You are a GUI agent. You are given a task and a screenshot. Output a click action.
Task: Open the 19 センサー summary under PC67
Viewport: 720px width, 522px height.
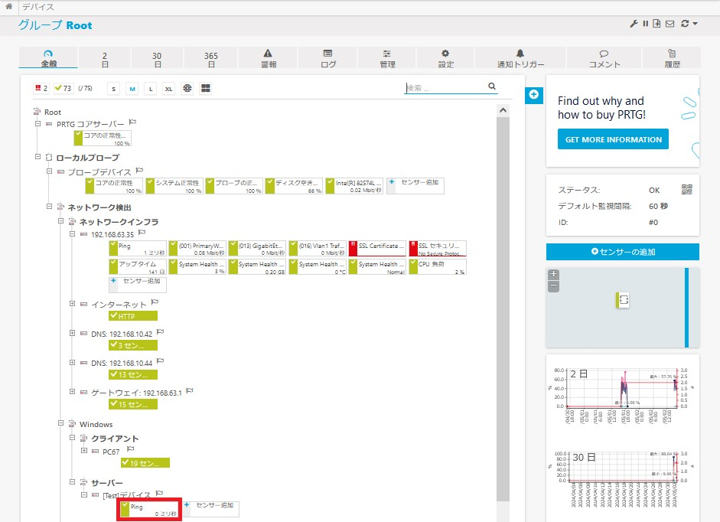point(145,463)
